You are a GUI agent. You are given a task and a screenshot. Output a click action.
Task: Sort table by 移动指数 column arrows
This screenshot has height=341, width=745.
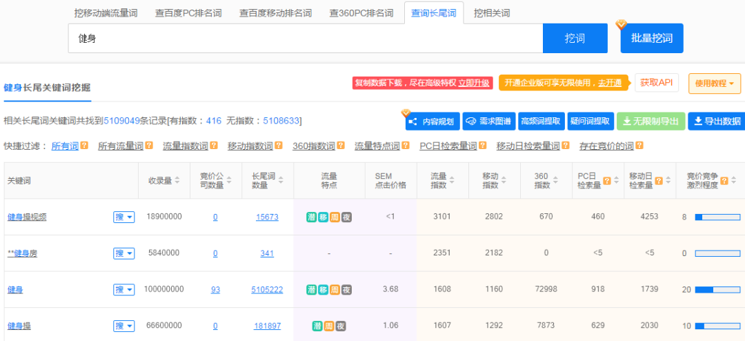504,180
